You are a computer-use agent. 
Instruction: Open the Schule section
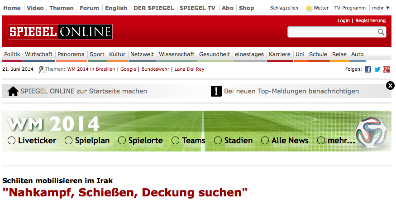318,54
